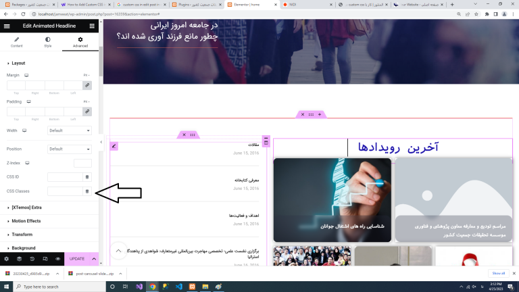The width and height of the screenshot is (519, 292).
Task: Open the Settings gear in the bottom bar
Action: [7, 259]
